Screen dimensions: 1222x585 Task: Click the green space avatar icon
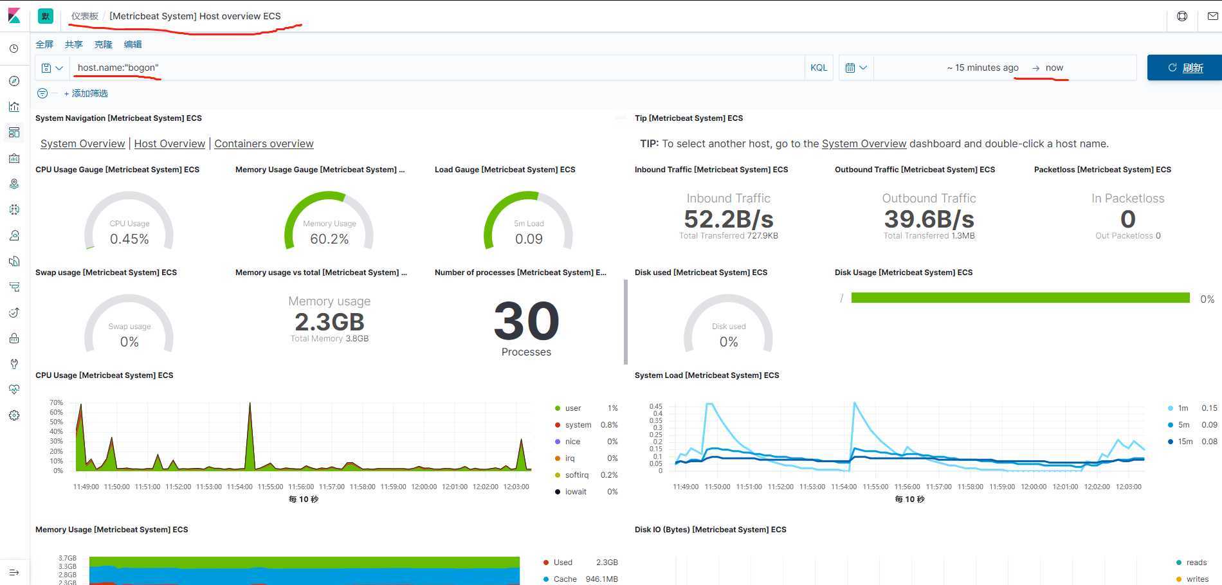click(46, 16)
